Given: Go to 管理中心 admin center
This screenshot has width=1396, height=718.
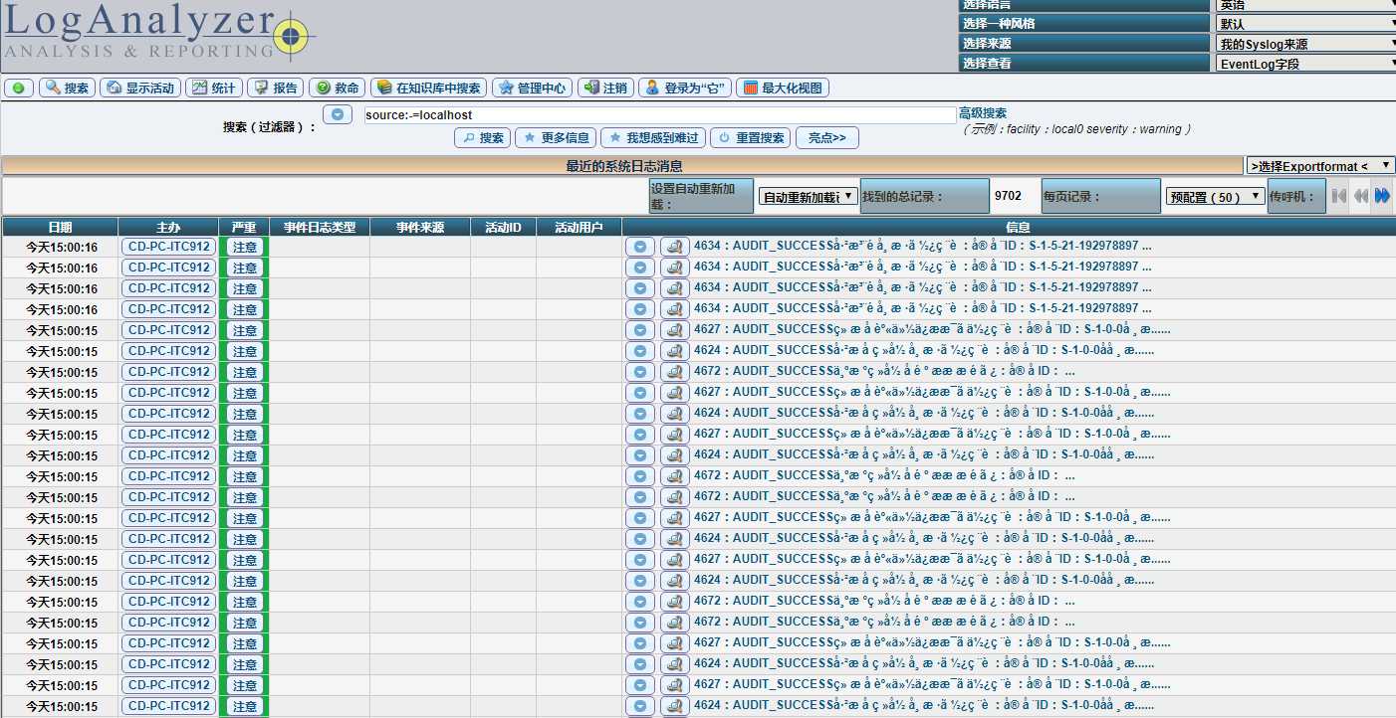Looking at the screenshot, I should [x=532, y=88].
